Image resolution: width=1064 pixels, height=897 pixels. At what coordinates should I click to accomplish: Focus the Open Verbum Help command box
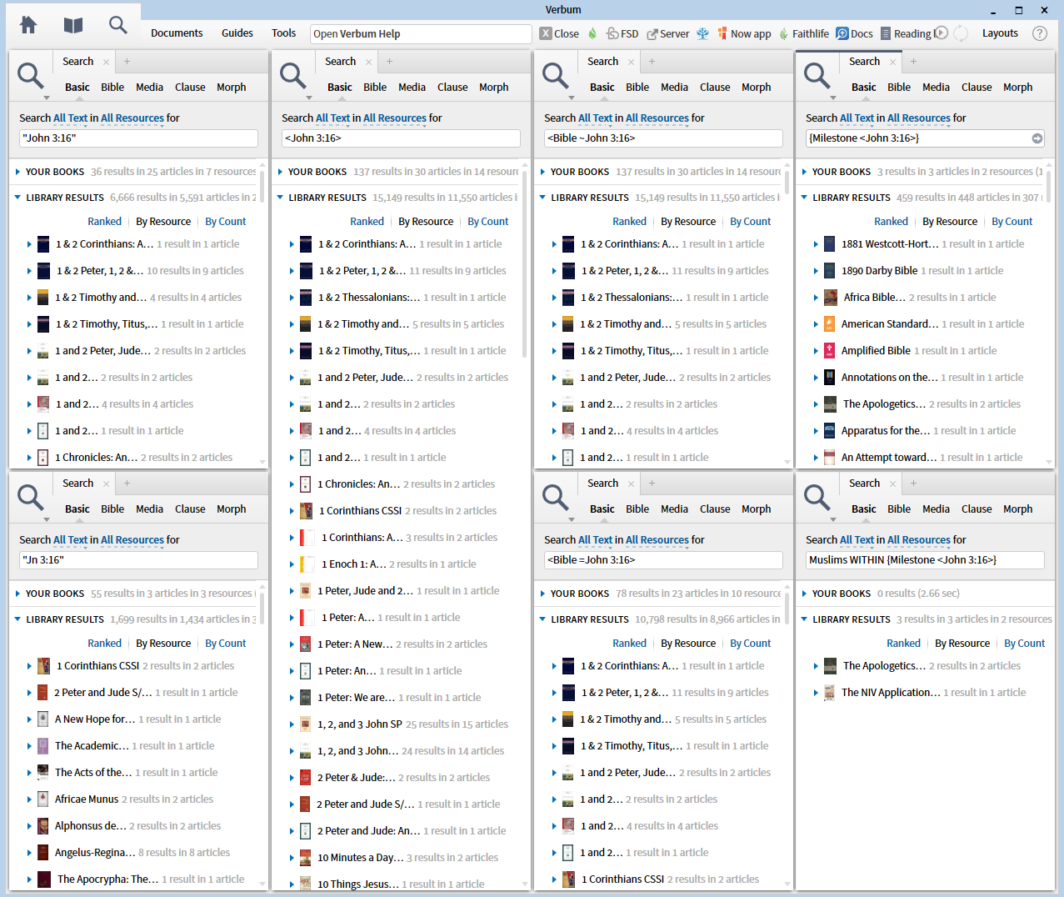coord(421,34)
